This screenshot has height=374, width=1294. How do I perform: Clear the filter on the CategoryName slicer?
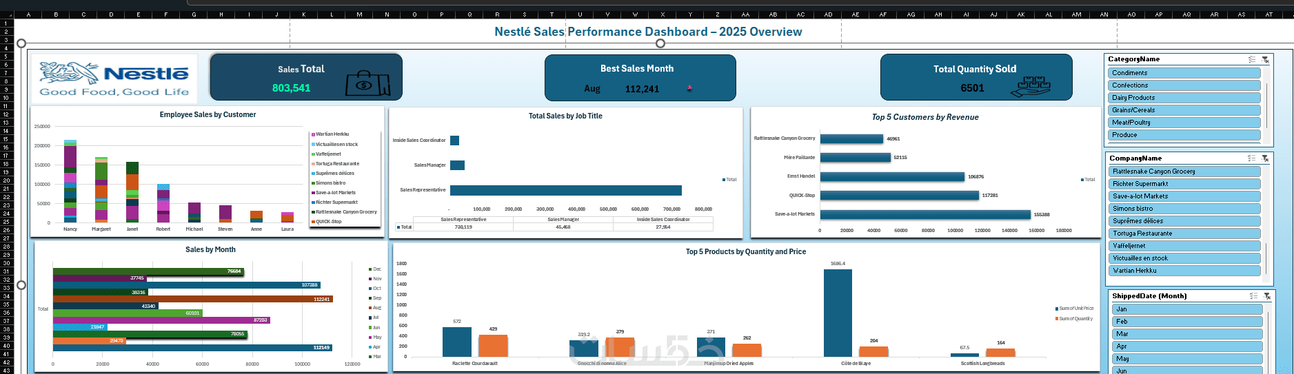tap(1265, 60)
